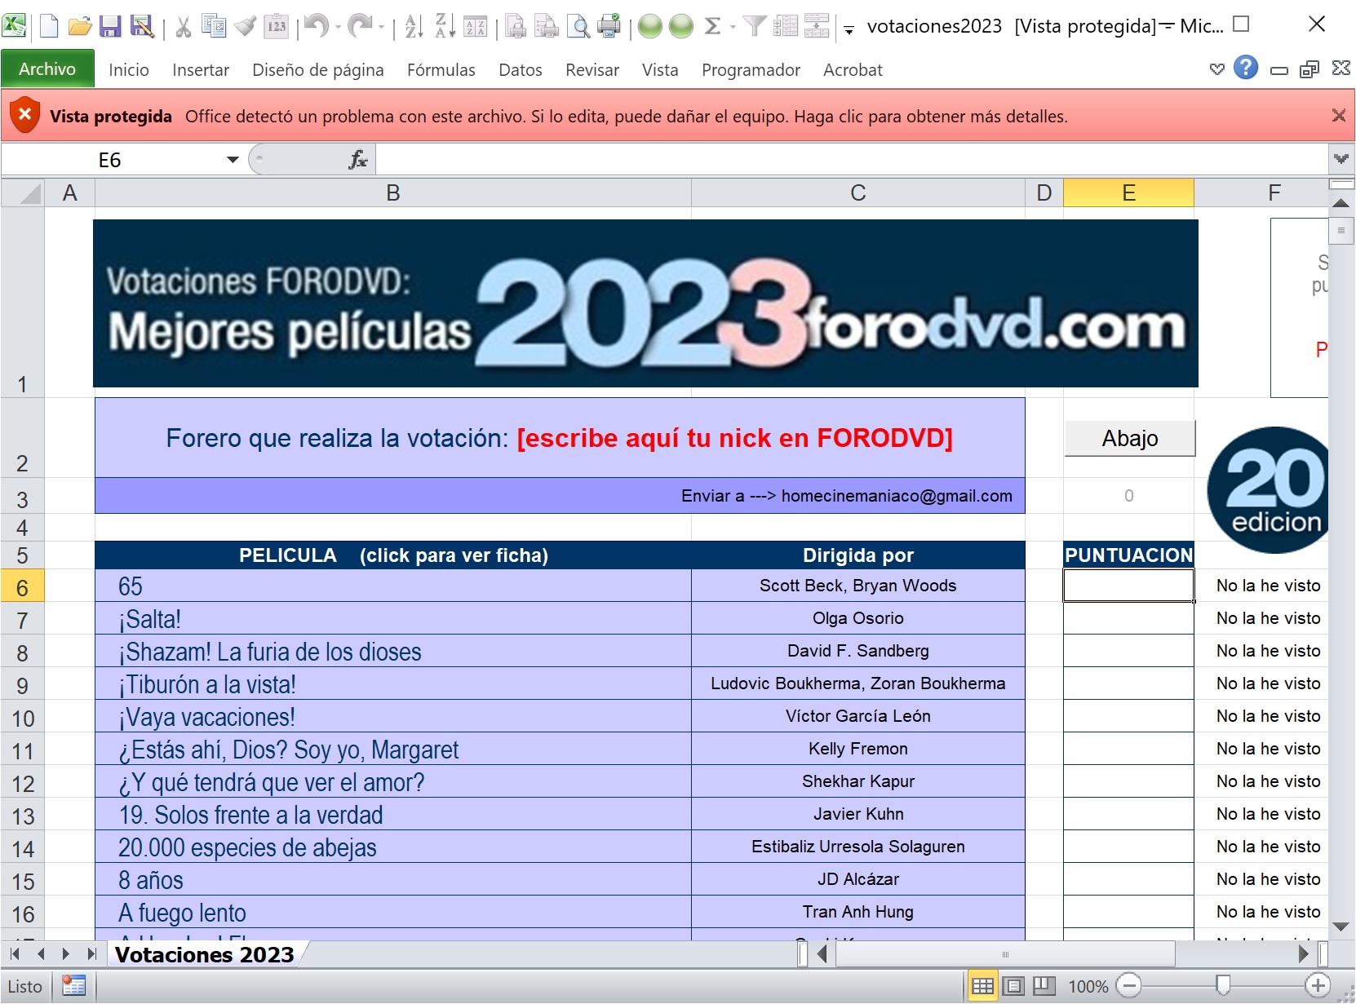Open the Fórmulas ribbon tab
This screenshot has height=1004, width=1356.
(441, 70)
